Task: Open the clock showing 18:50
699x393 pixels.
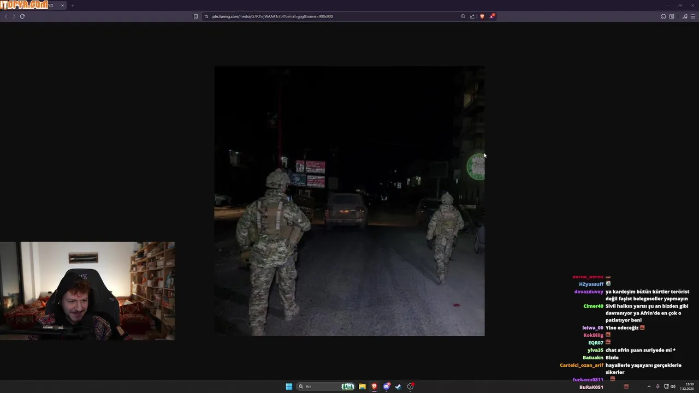Action: tap(687, 386)
